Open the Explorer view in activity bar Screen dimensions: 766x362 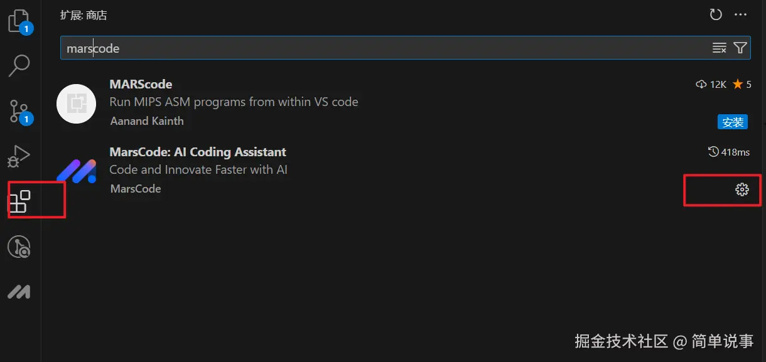tap(19, 21)
